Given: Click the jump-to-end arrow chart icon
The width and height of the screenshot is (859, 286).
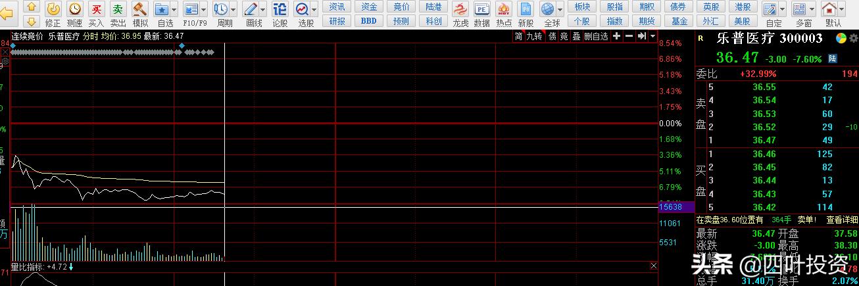Looking at the screenshot, I should tap(641, 36).
